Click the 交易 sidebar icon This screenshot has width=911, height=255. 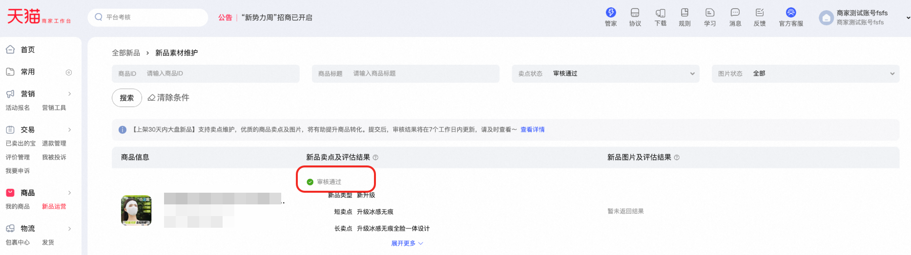(10, 129)
